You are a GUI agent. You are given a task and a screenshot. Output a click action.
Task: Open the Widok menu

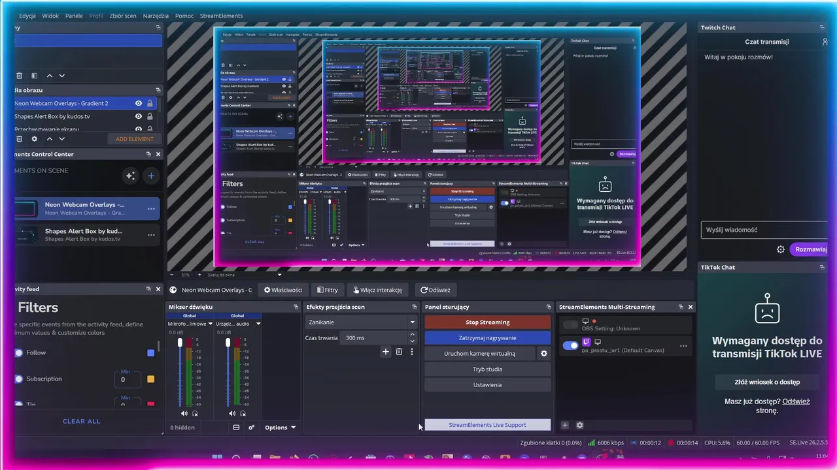50,16
